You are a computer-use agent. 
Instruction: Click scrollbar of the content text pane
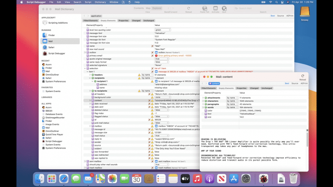[307, 140]
